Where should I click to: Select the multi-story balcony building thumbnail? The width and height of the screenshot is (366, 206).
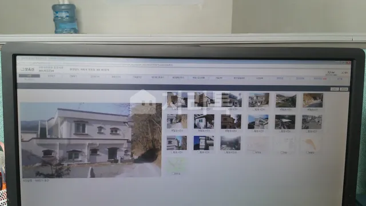click(x=231, y=100)
